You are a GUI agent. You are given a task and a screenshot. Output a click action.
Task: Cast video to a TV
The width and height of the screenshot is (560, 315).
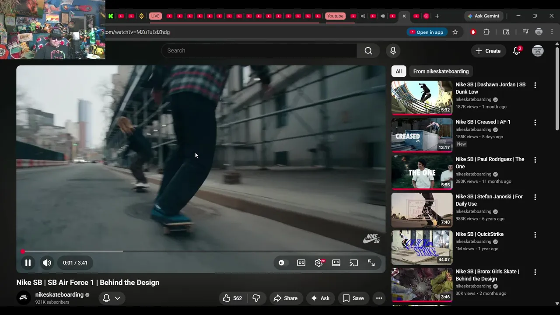[x=353, y=262]
